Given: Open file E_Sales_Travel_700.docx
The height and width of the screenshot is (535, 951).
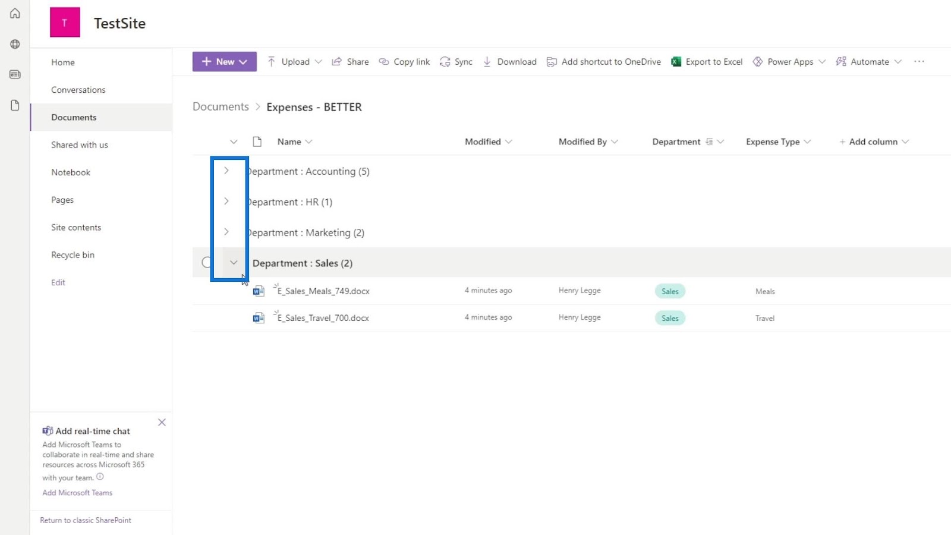Looking at the screenshot, I should pos(323,318).
